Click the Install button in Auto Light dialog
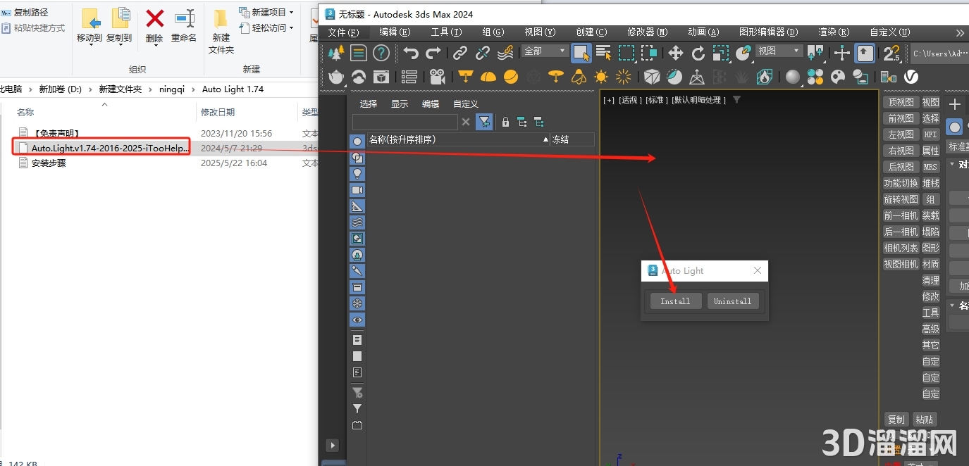Viewport: 969px width, 466px height. pos(675,301)
